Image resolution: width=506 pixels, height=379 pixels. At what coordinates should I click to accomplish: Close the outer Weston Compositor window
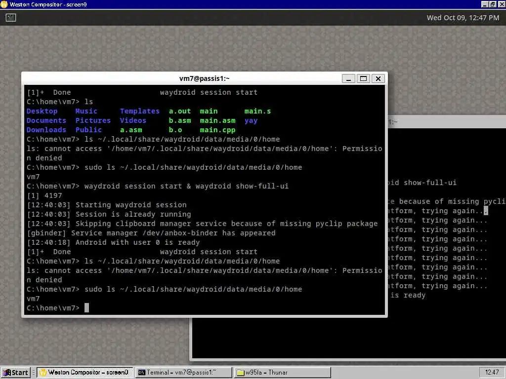pyautogui.click(x=501, y=4)
